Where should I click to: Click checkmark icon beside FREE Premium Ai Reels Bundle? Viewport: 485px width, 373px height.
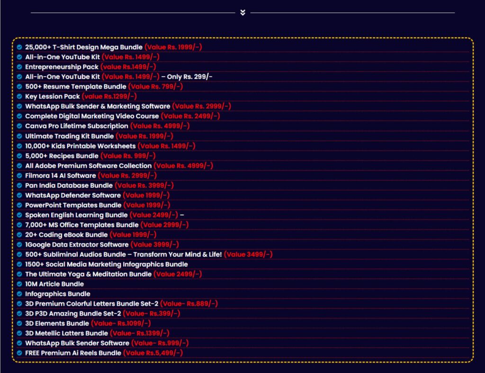click(x=19, y=353)
